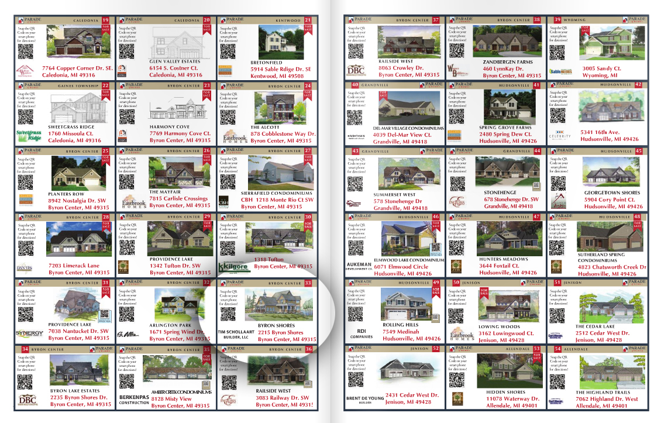This screenshot has width=661, height=423.
Task: Click the Berkenpas Construction builder name
Action: click(x=133, y=400)
